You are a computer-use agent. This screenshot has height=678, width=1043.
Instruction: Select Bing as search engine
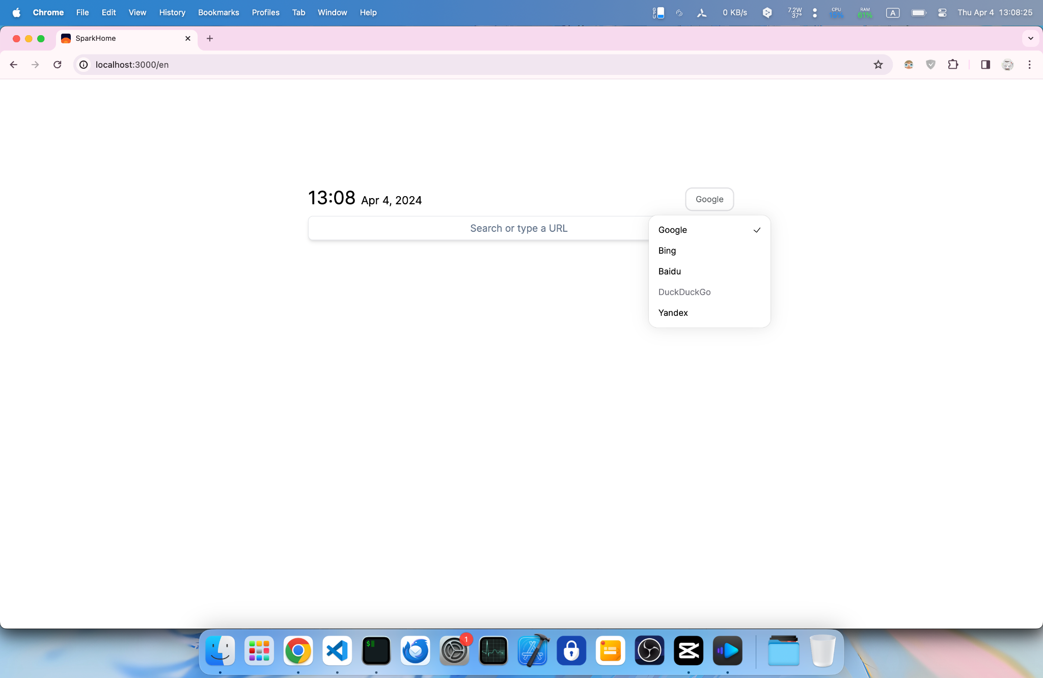[x=667, y=251]
